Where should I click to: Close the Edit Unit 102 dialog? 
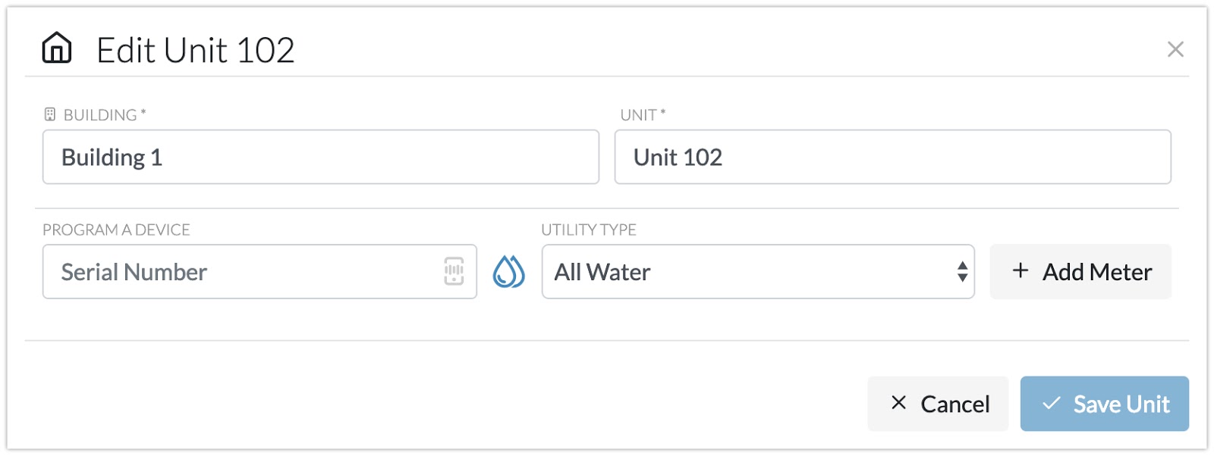pyautogui.click(x=1175, y=49)
